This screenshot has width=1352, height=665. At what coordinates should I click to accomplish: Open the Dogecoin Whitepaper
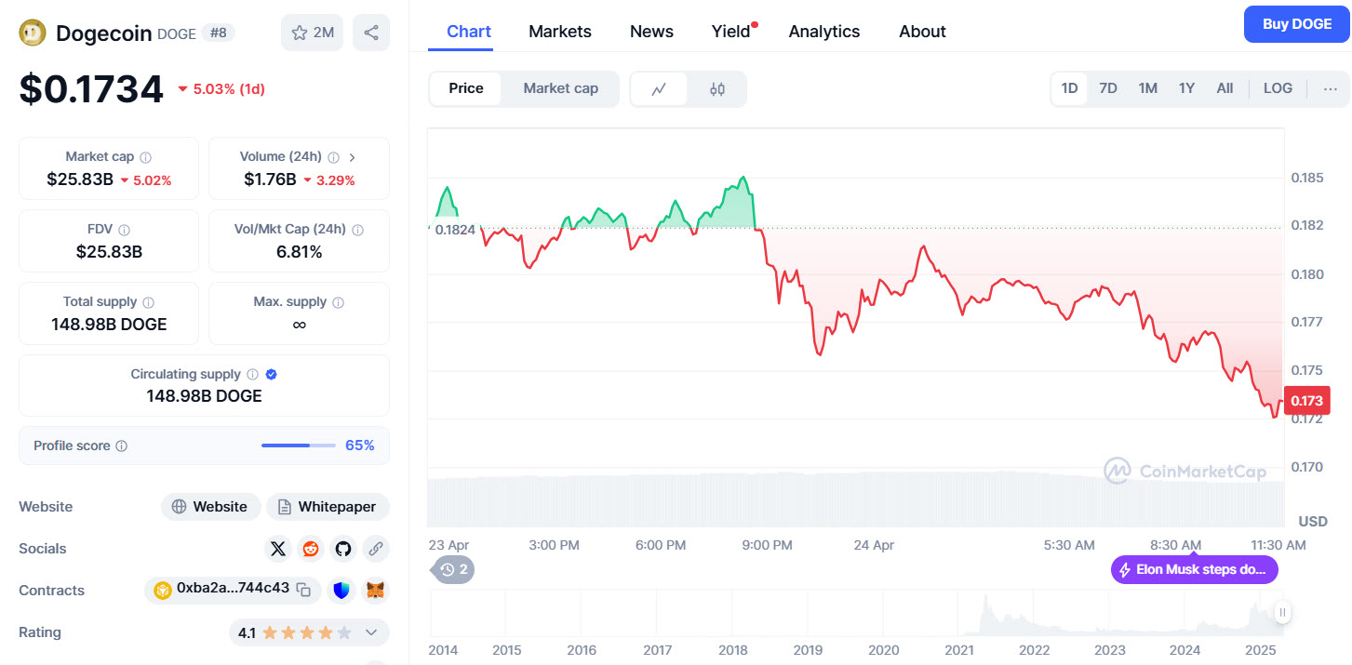(328, 507)
